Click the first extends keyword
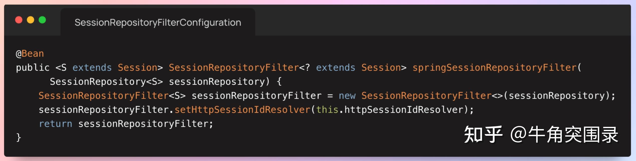The height and width of the screenshot is (161, 636). (x=92, y=68)
